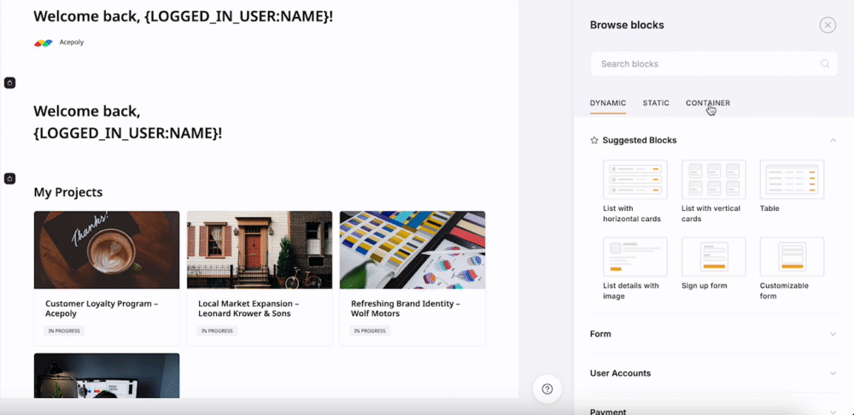
Task: Click the Payment section label
Action: [608, 412]
